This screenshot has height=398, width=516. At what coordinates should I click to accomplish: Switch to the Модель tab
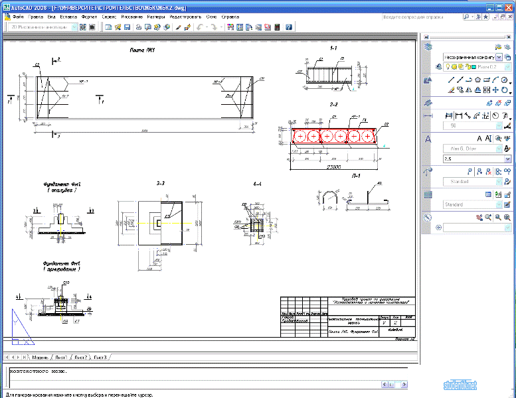(x=40, y=358)
